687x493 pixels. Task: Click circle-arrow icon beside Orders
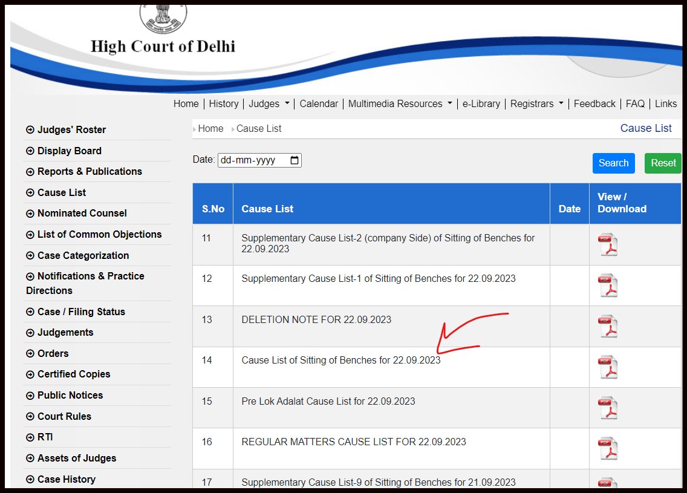[30, 354]
